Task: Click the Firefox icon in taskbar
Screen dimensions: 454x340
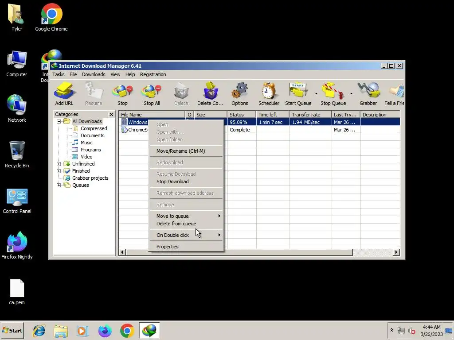Action: coord(105,330)
